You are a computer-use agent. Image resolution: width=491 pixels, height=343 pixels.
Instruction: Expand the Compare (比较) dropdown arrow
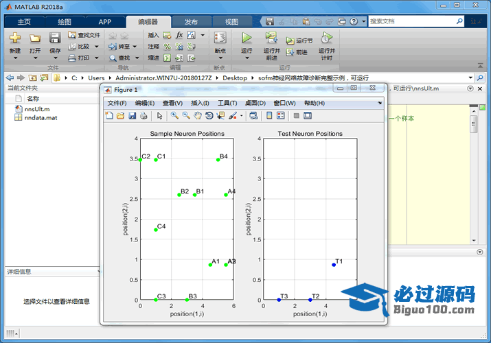pos(96,47)
